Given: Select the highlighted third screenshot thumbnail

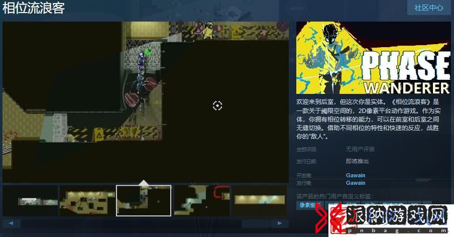Looking at the screenshot, I should [x=144, y=201].
